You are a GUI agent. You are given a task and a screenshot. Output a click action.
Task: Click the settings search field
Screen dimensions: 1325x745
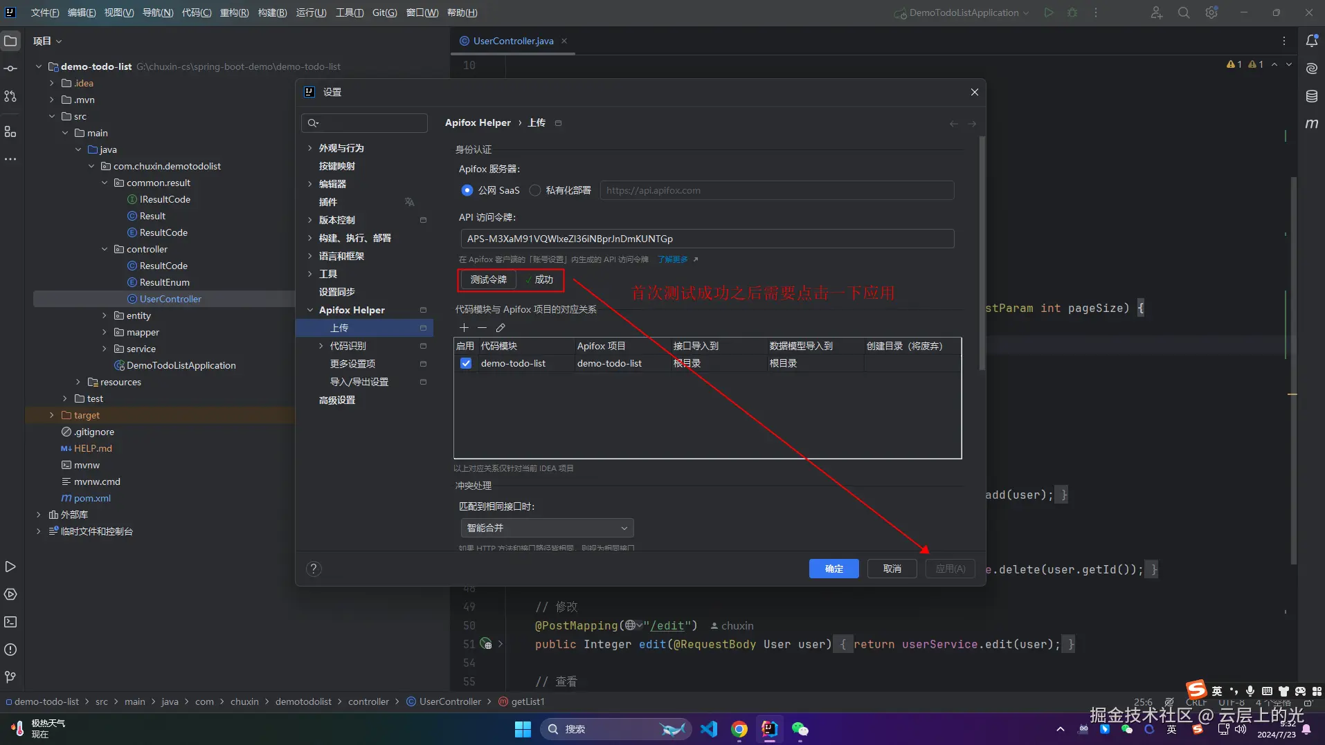point(364,123)
